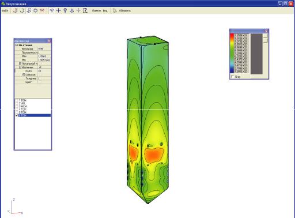Click the Толщина value field
Image resolution: width=295 pixels, height=218 pixels.
(44, 78)
